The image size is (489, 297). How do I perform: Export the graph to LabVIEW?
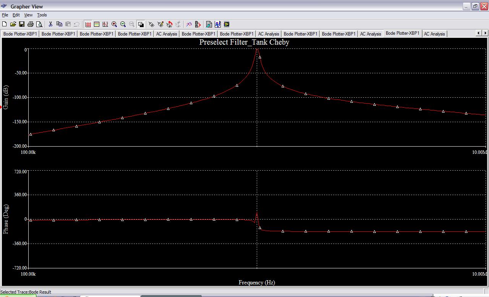coord(227,24)
